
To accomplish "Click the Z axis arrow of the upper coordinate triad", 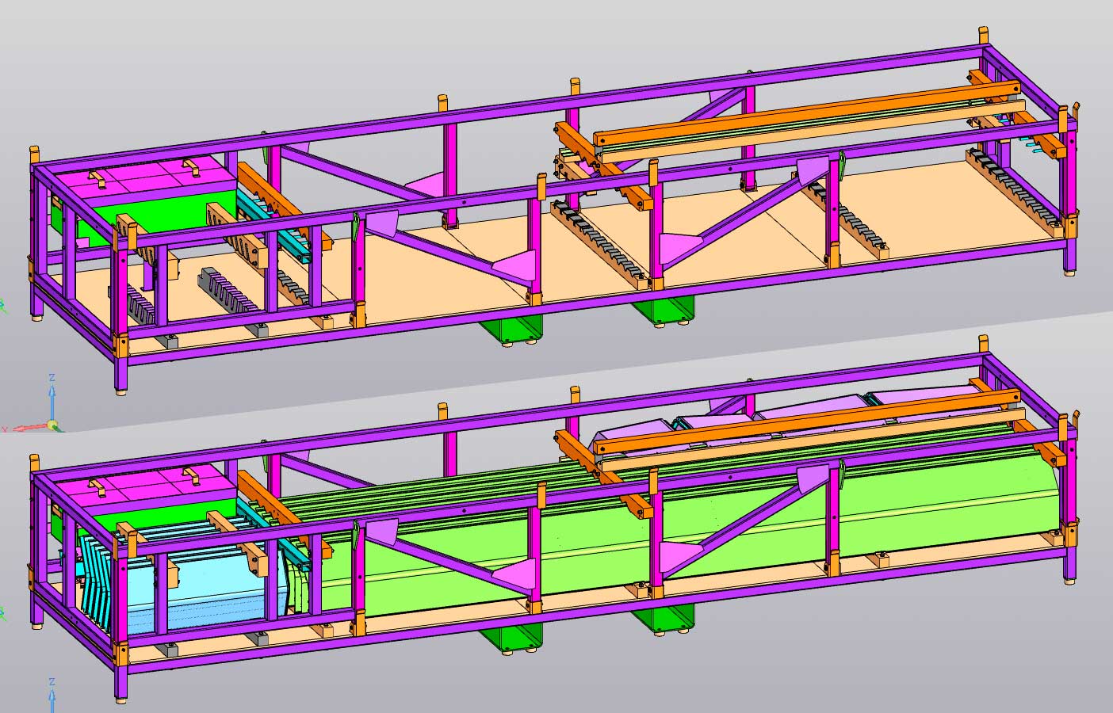I will click(52, 395).
